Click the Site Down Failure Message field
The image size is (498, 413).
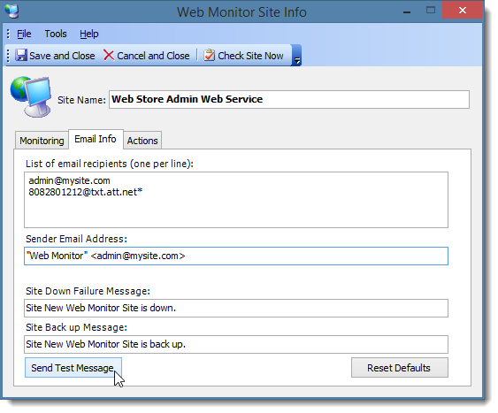click(x=236, y=308)
